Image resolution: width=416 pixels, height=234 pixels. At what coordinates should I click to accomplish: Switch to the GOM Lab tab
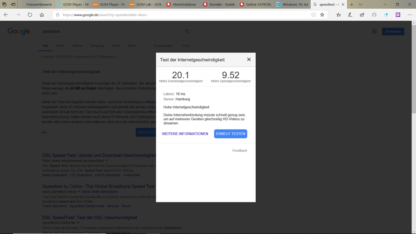[146, 5]
